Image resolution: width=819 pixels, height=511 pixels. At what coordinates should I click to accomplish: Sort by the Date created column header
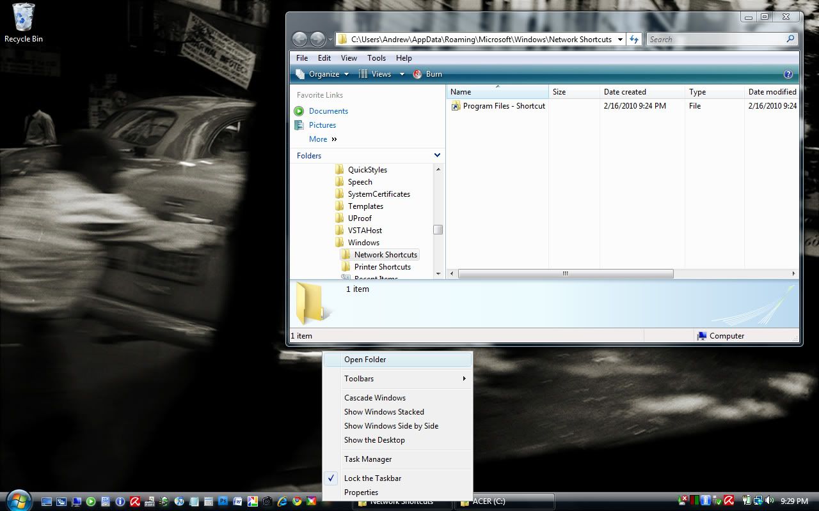642,92
